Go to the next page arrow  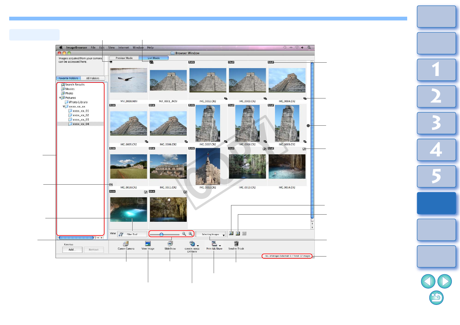point(445,281)
